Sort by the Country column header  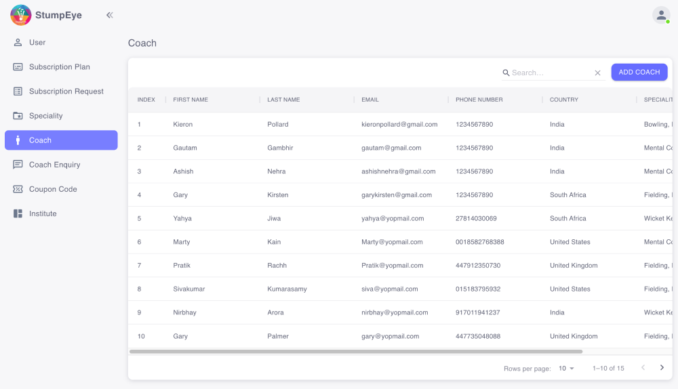tap(564, 100)
